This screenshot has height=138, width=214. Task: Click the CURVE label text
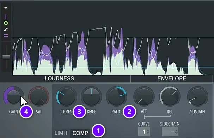point(144,124)
